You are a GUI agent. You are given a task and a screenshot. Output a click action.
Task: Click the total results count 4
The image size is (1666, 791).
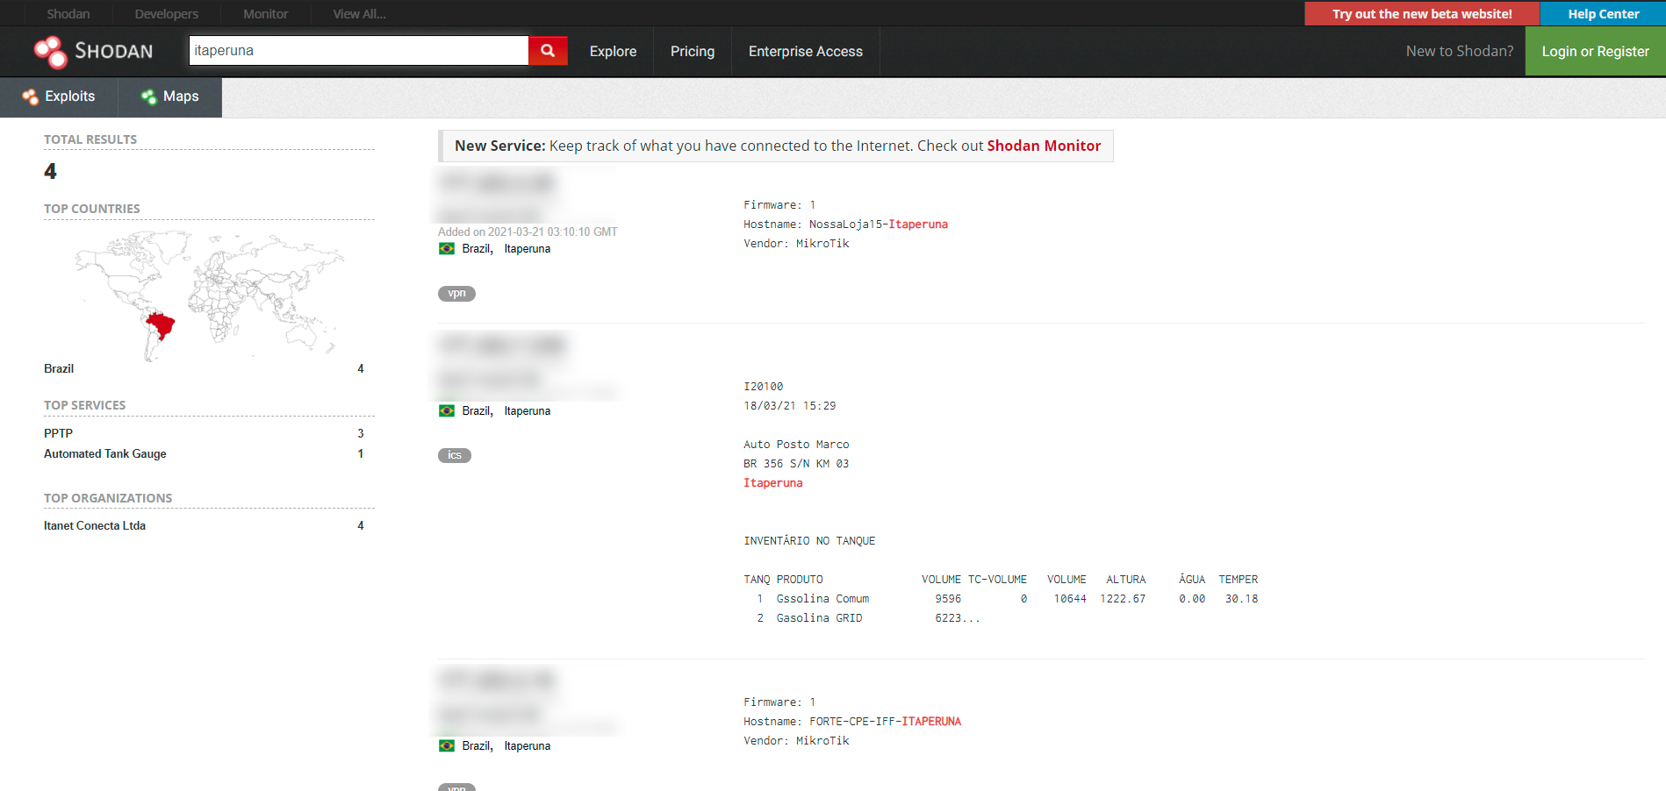50,172
